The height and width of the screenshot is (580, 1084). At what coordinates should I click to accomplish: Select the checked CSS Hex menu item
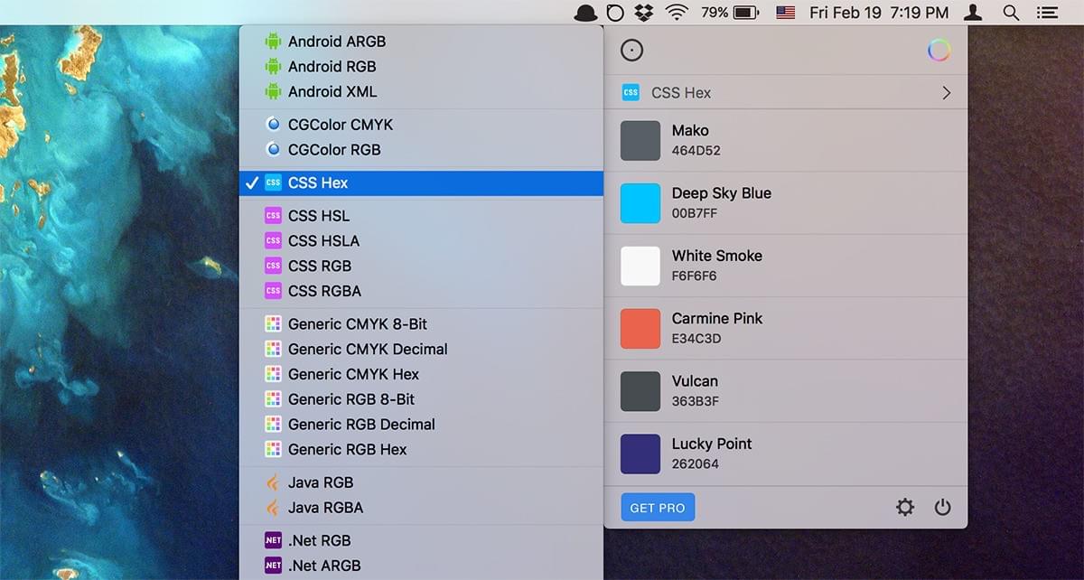coord(421,183)
